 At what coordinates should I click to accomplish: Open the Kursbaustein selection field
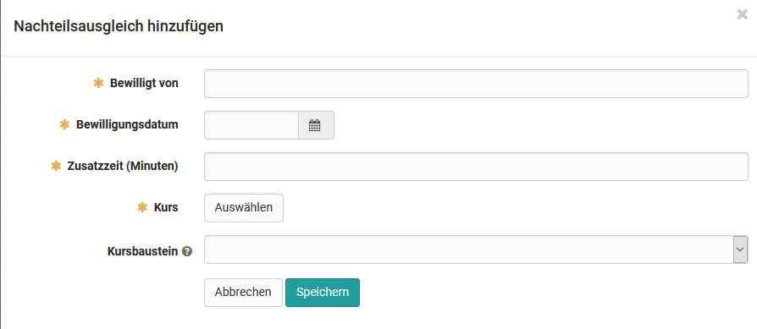point(476,249)
